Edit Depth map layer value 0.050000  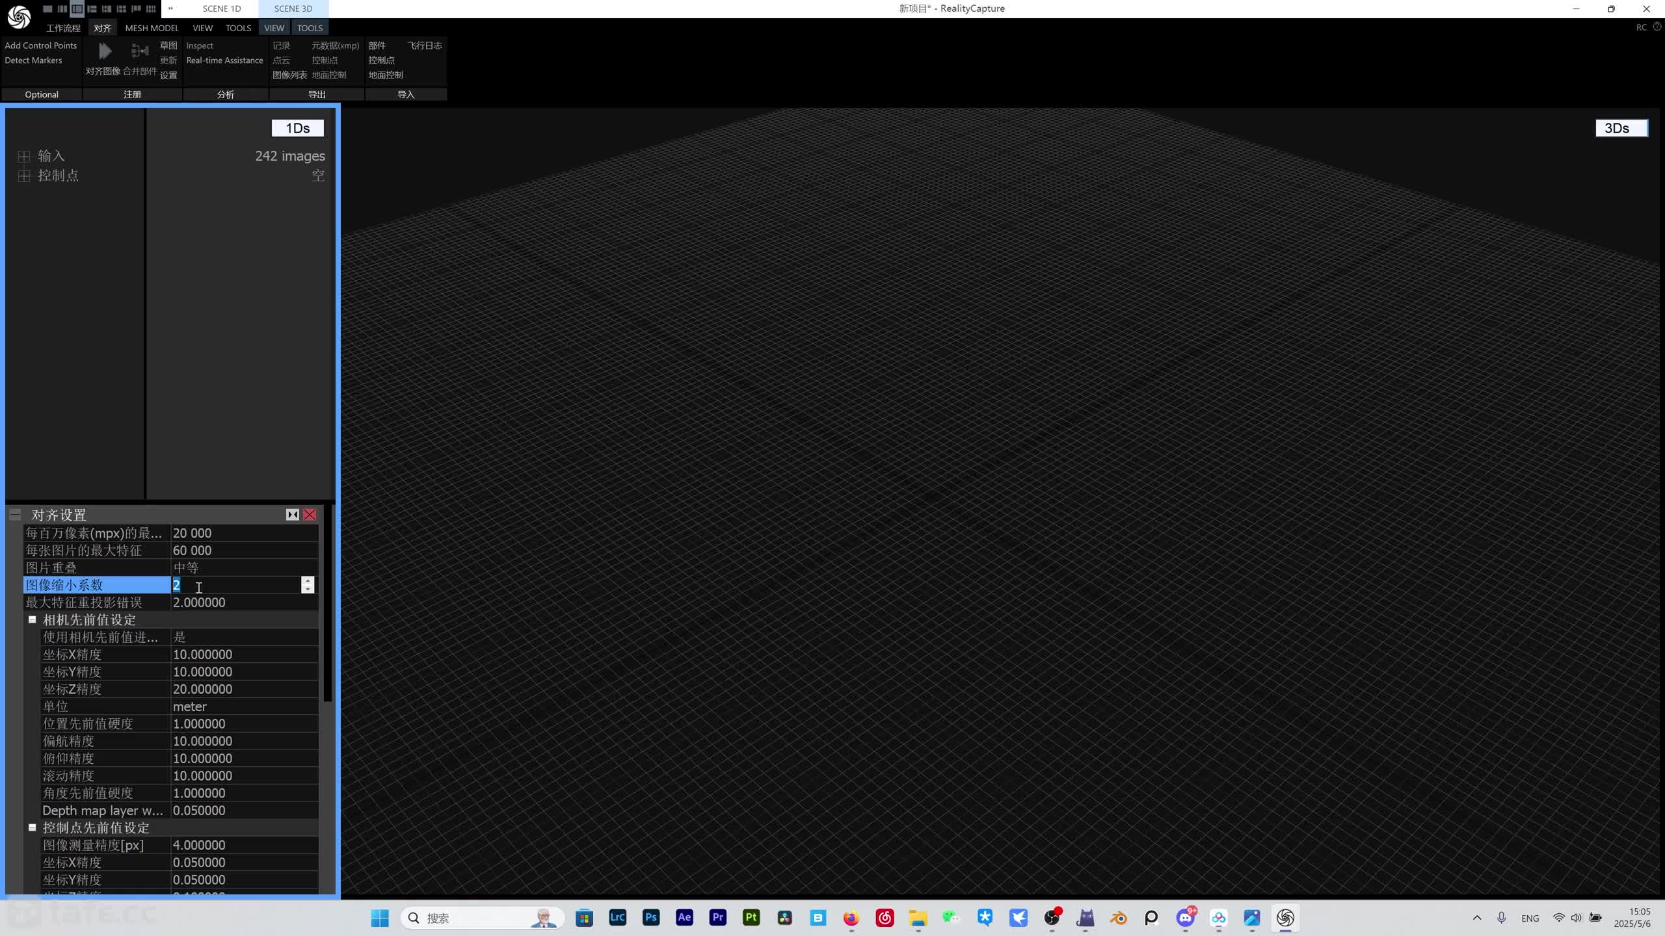pos(245,811)
